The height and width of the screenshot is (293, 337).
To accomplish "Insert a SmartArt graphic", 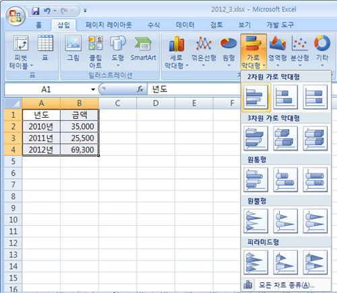I will [x=143, y=49].
